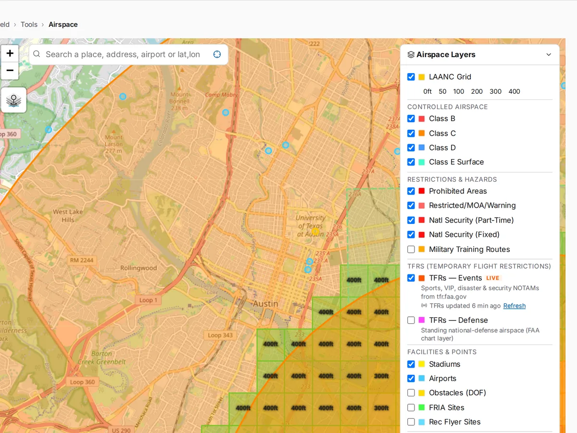The width and height of the screenshot is (577, 433).
Task: Disable Class E Surface layer
Action: pos(411,162)
